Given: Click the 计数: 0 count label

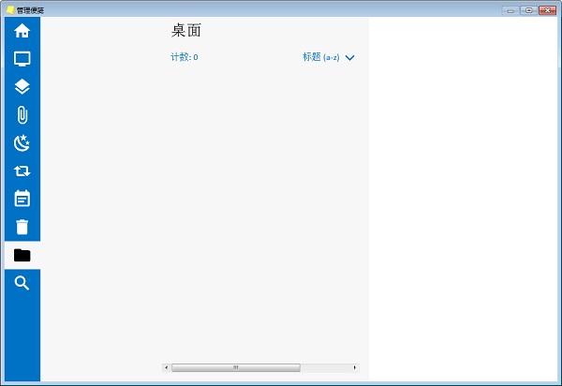Looking at the screenshot, I should pyautogui.click(x=185, y=57).
